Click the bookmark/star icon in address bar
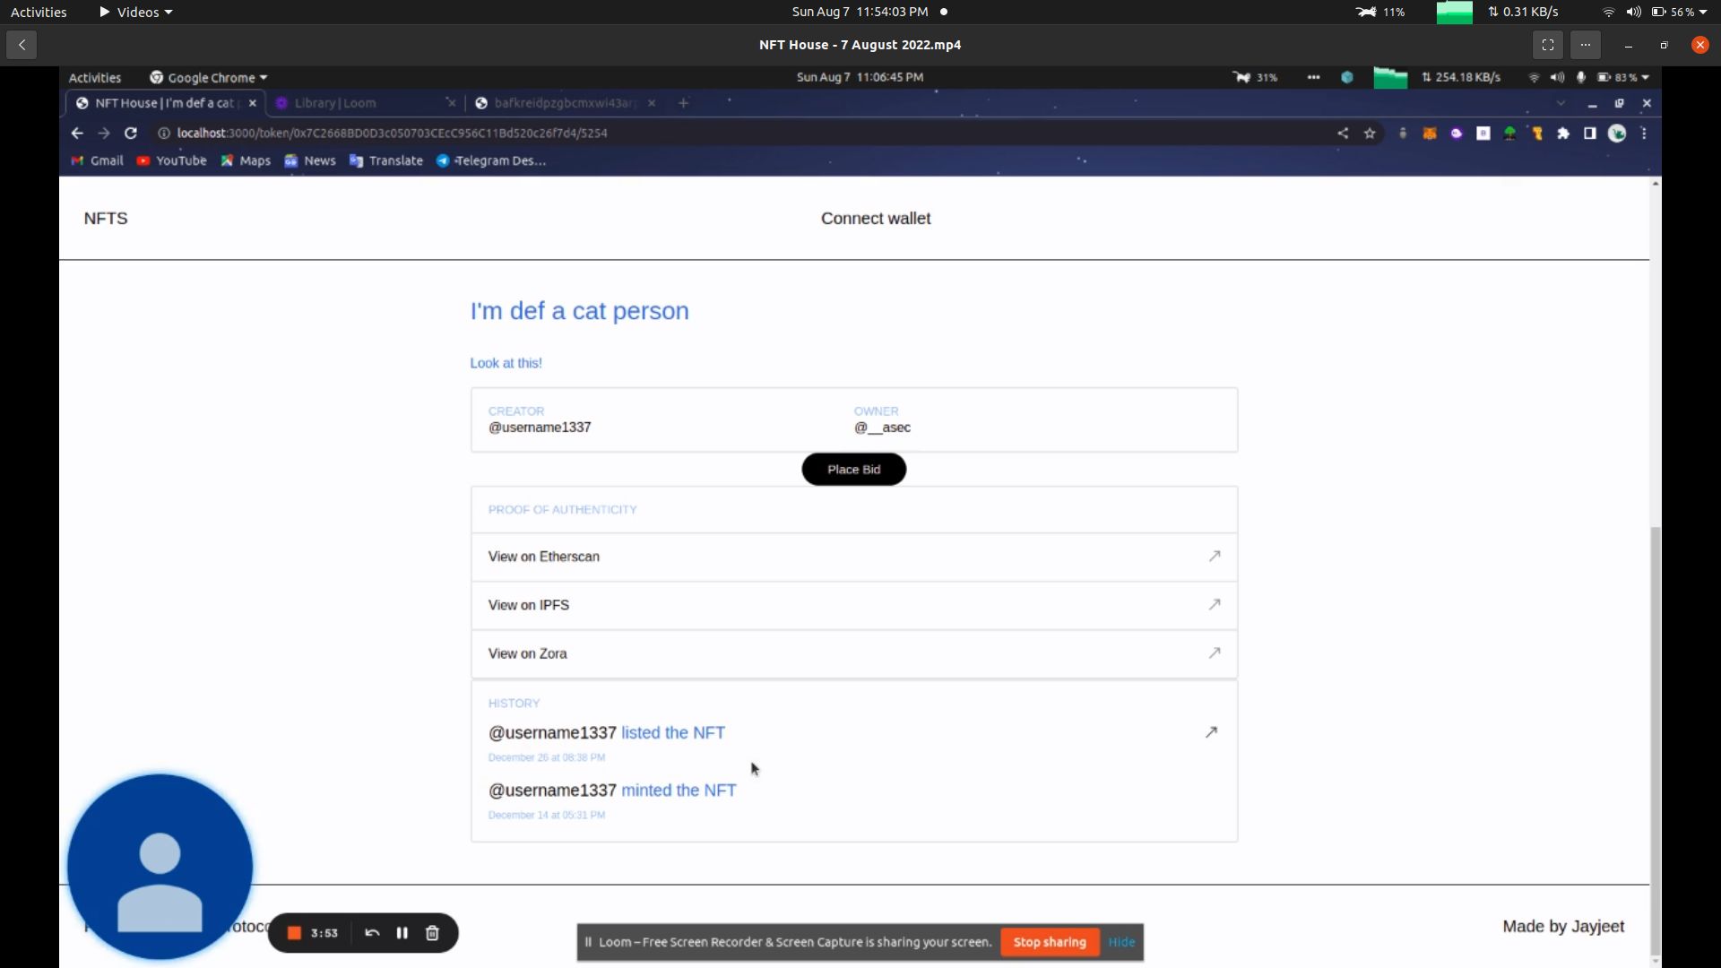Image resolution: width=1721 pixels, height=968 pixels. 1370,133
